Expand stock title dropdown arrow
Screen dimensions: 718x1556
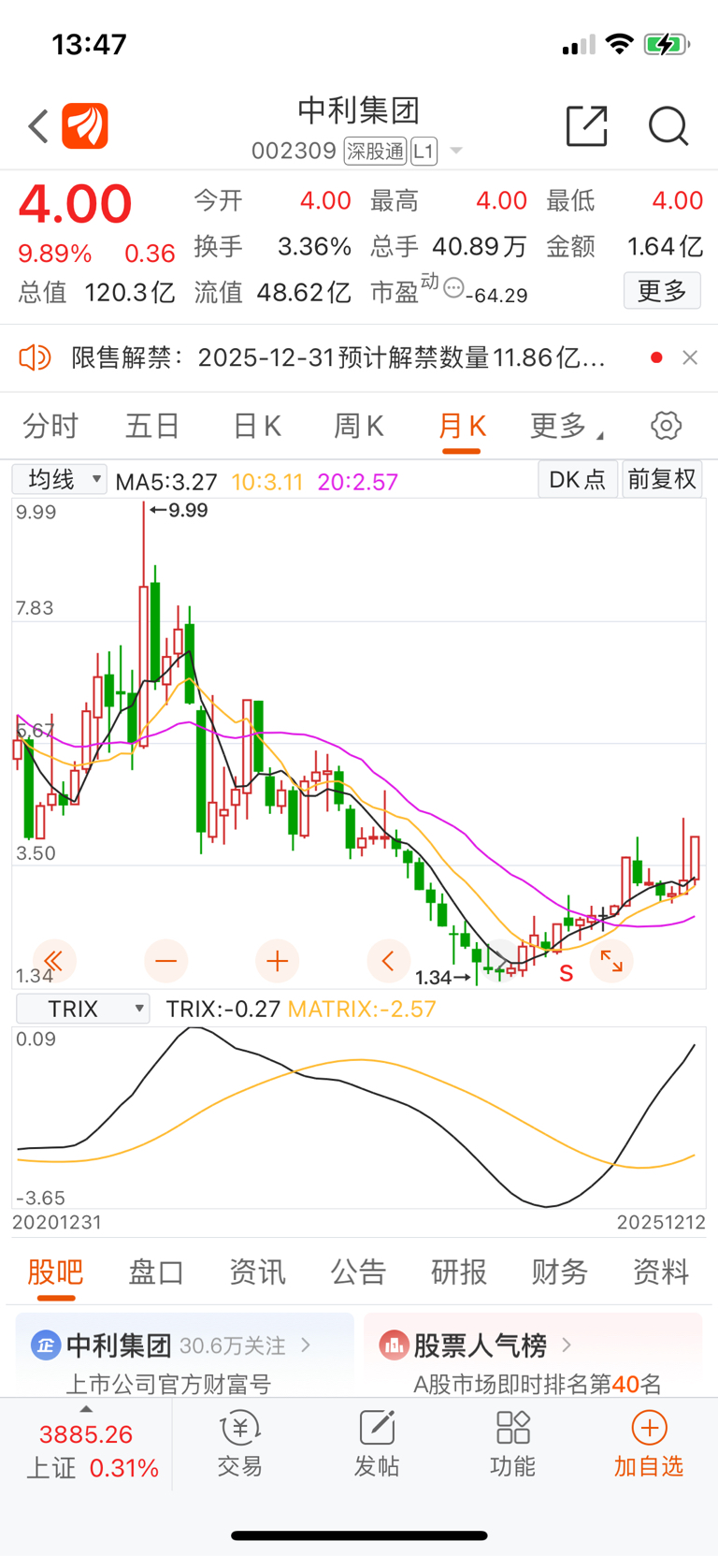(456, 151)
